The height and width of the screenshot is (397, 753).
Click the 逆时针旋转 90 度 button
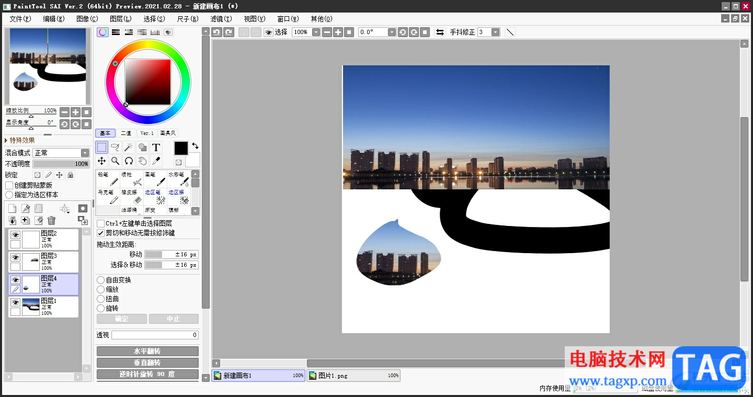coord(147,374)
